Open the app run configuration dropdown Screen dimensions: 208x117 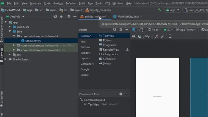173,10
